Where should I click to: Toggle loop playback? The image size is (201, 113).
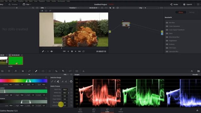coord(84,51)
